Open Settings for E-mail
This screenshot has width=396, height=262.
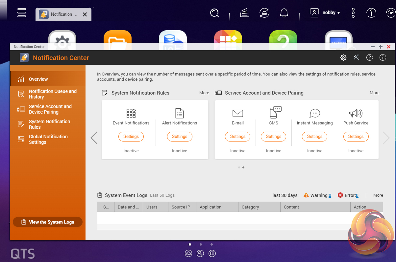tap(238, 137)
